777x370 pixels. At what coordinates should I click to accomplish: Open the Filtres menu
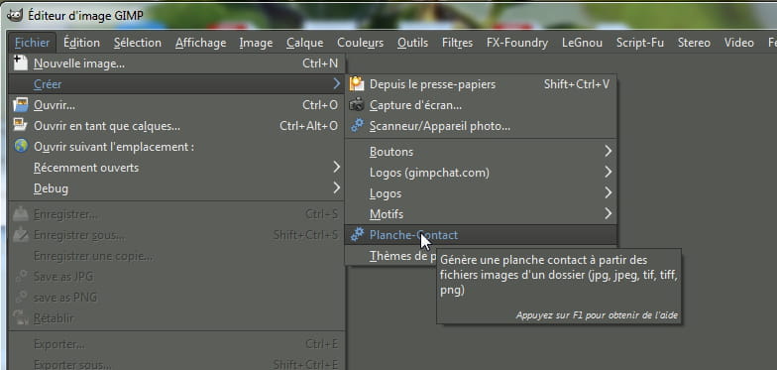point(458,43)
